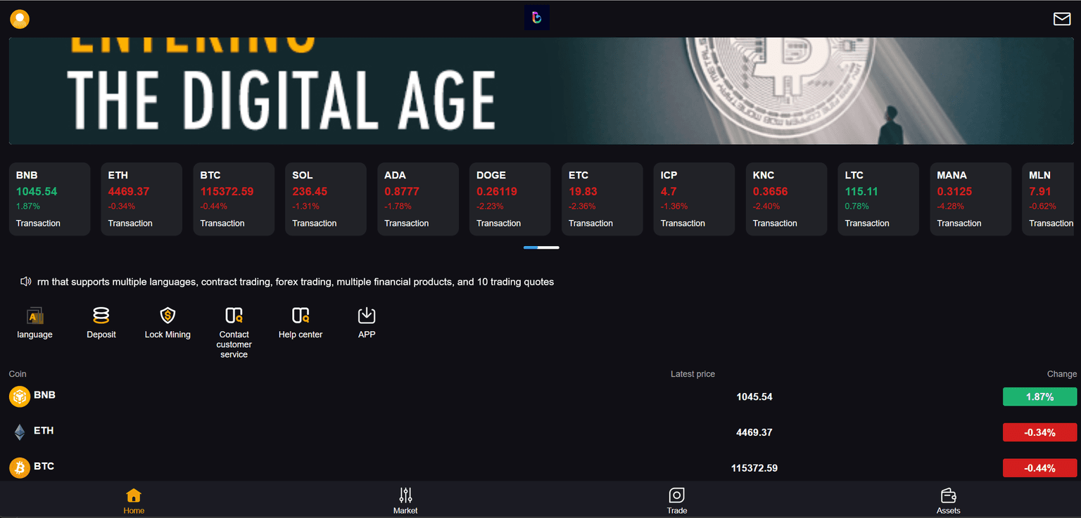Click the user avatar icon

tap(19, 19)
